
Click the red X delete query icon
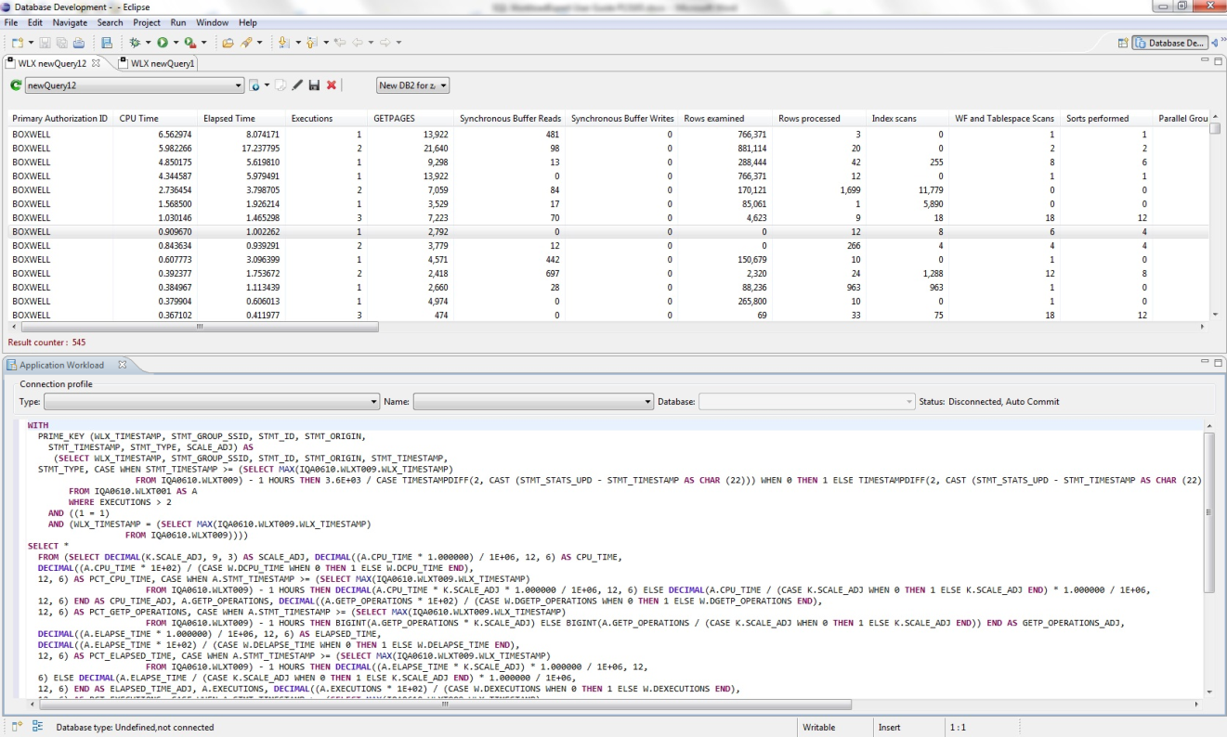[x=332, y=85]
